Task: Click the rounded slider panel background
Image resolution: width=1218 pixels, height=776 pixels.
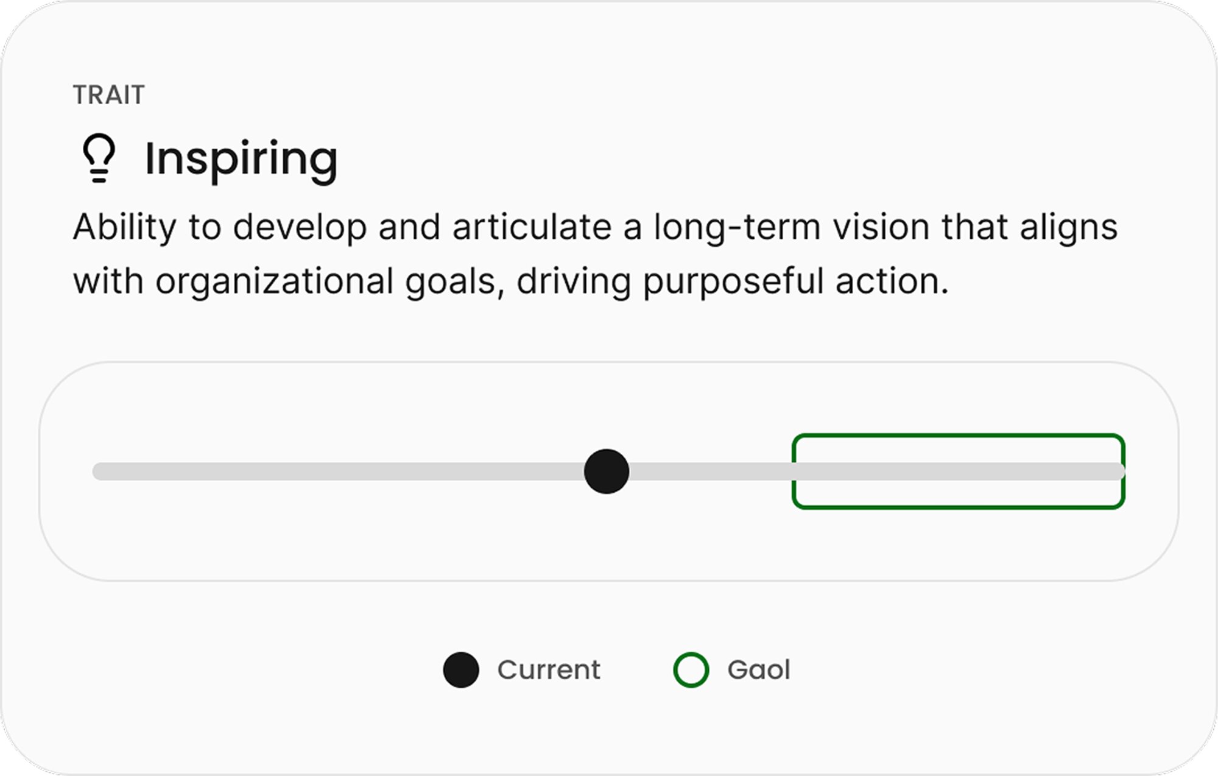Action: (x=609, y=548)
